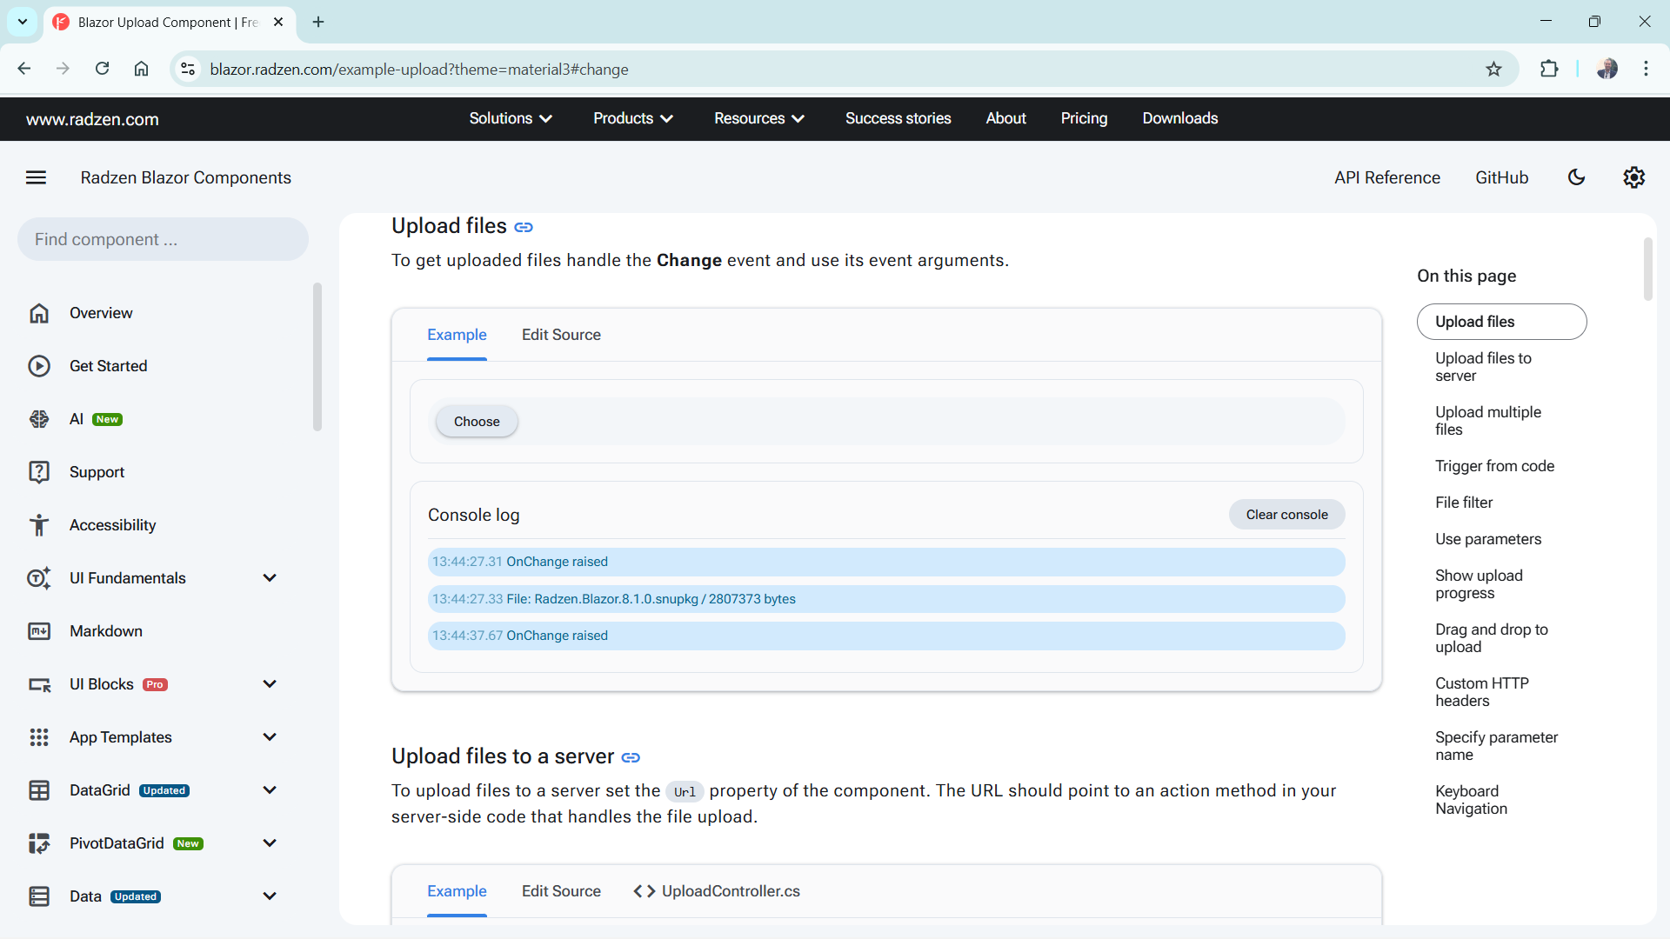Toggle the sidebar hamburger menu

pyautogui.click(x=36, y=177)
